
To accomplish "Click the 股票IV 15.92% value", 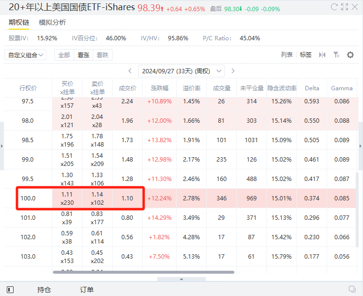I will click(47, 38).
